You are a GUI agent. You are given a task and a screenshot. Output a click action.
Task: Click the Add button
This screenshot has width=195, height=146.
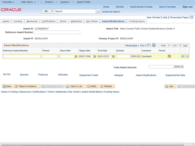pos(170,86)
